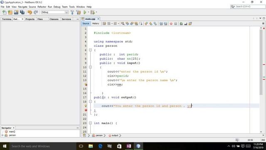
Task: Open the File menu
Action: pyautogui.click(x=2, y=7)
